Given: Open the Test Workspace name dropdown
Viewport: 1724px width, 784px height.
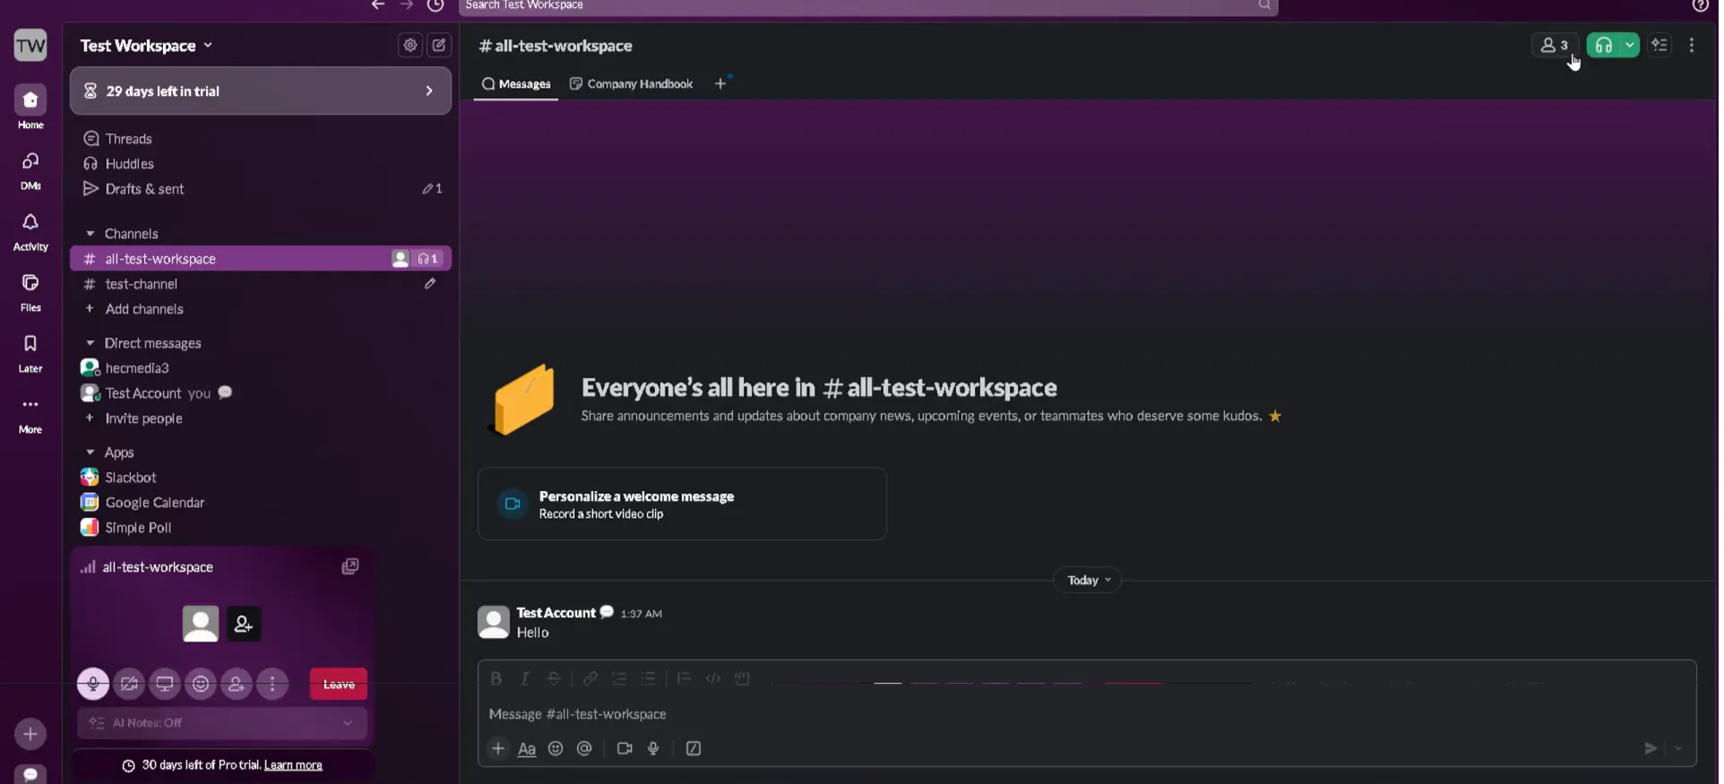Looking at the screenshot, I should [x=146, y=46].
